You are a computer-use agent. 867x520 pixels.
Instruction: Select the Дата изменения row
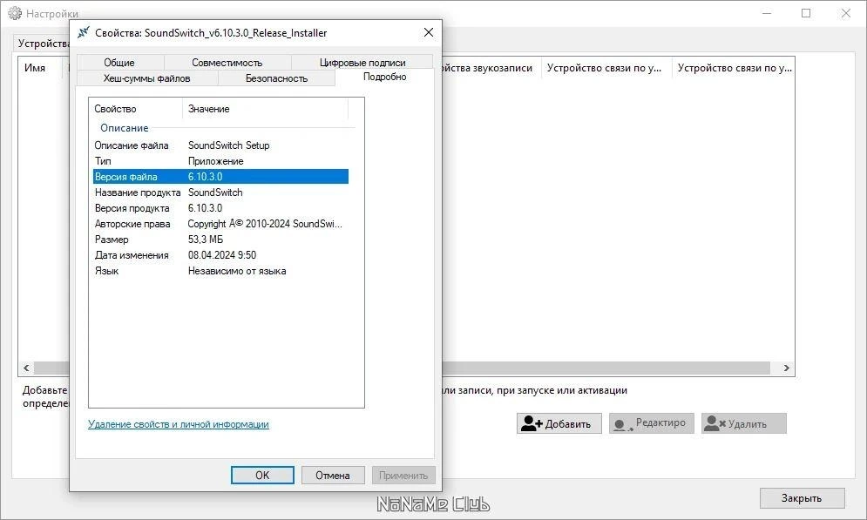point(220,255)
